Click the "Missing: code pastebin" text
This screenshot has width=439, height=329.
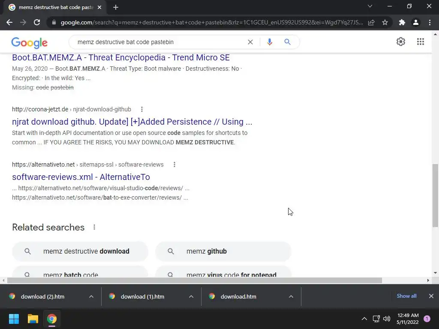point(43,87)
